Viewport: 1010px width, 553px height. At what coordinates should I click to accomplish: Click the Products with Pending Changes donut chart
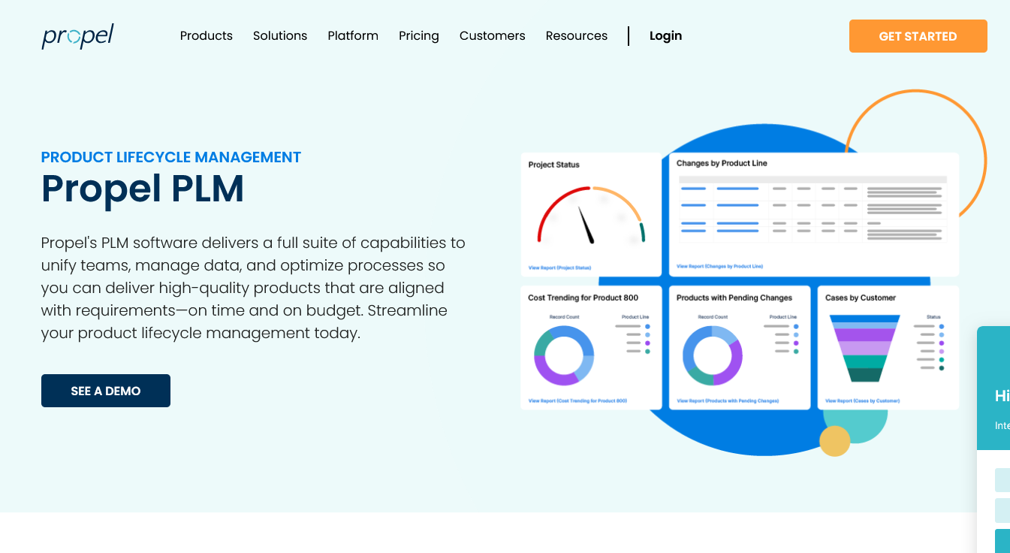[712, 355]
